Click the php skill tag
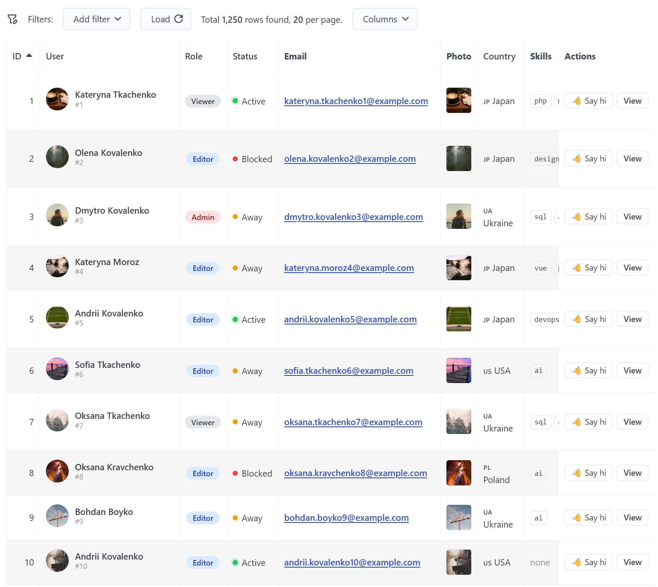Image resolution: width=658 pixels, height=587 pixels. [x=540, y=101]
